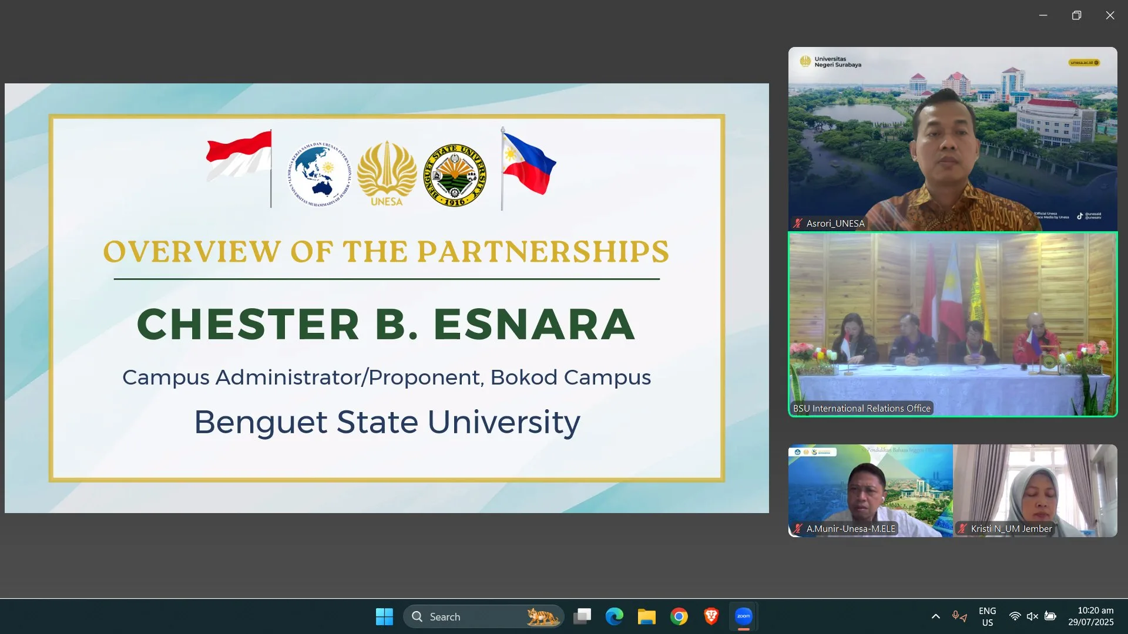
Task: Minimize the Zoom meeting window
Action: (1043, 15)
